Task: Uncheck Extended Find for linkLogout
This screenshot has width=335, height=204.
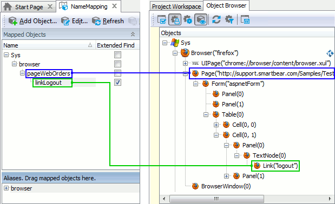Action: click(117, 83)
